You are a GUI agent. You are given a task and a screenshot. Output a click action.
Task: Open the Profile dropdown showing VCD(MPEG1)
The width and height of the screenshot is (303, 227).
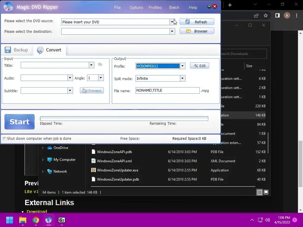pos(182,66)
